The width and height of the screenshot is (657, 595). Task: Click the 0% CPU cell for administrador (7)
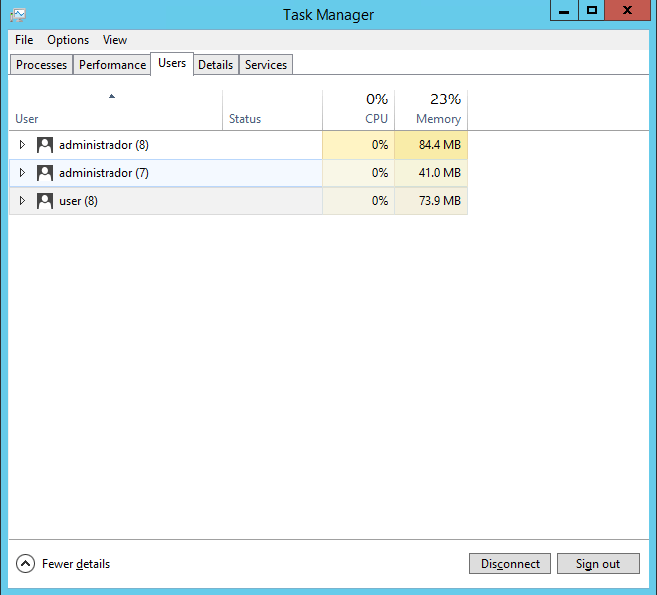[x=358, y=173]
